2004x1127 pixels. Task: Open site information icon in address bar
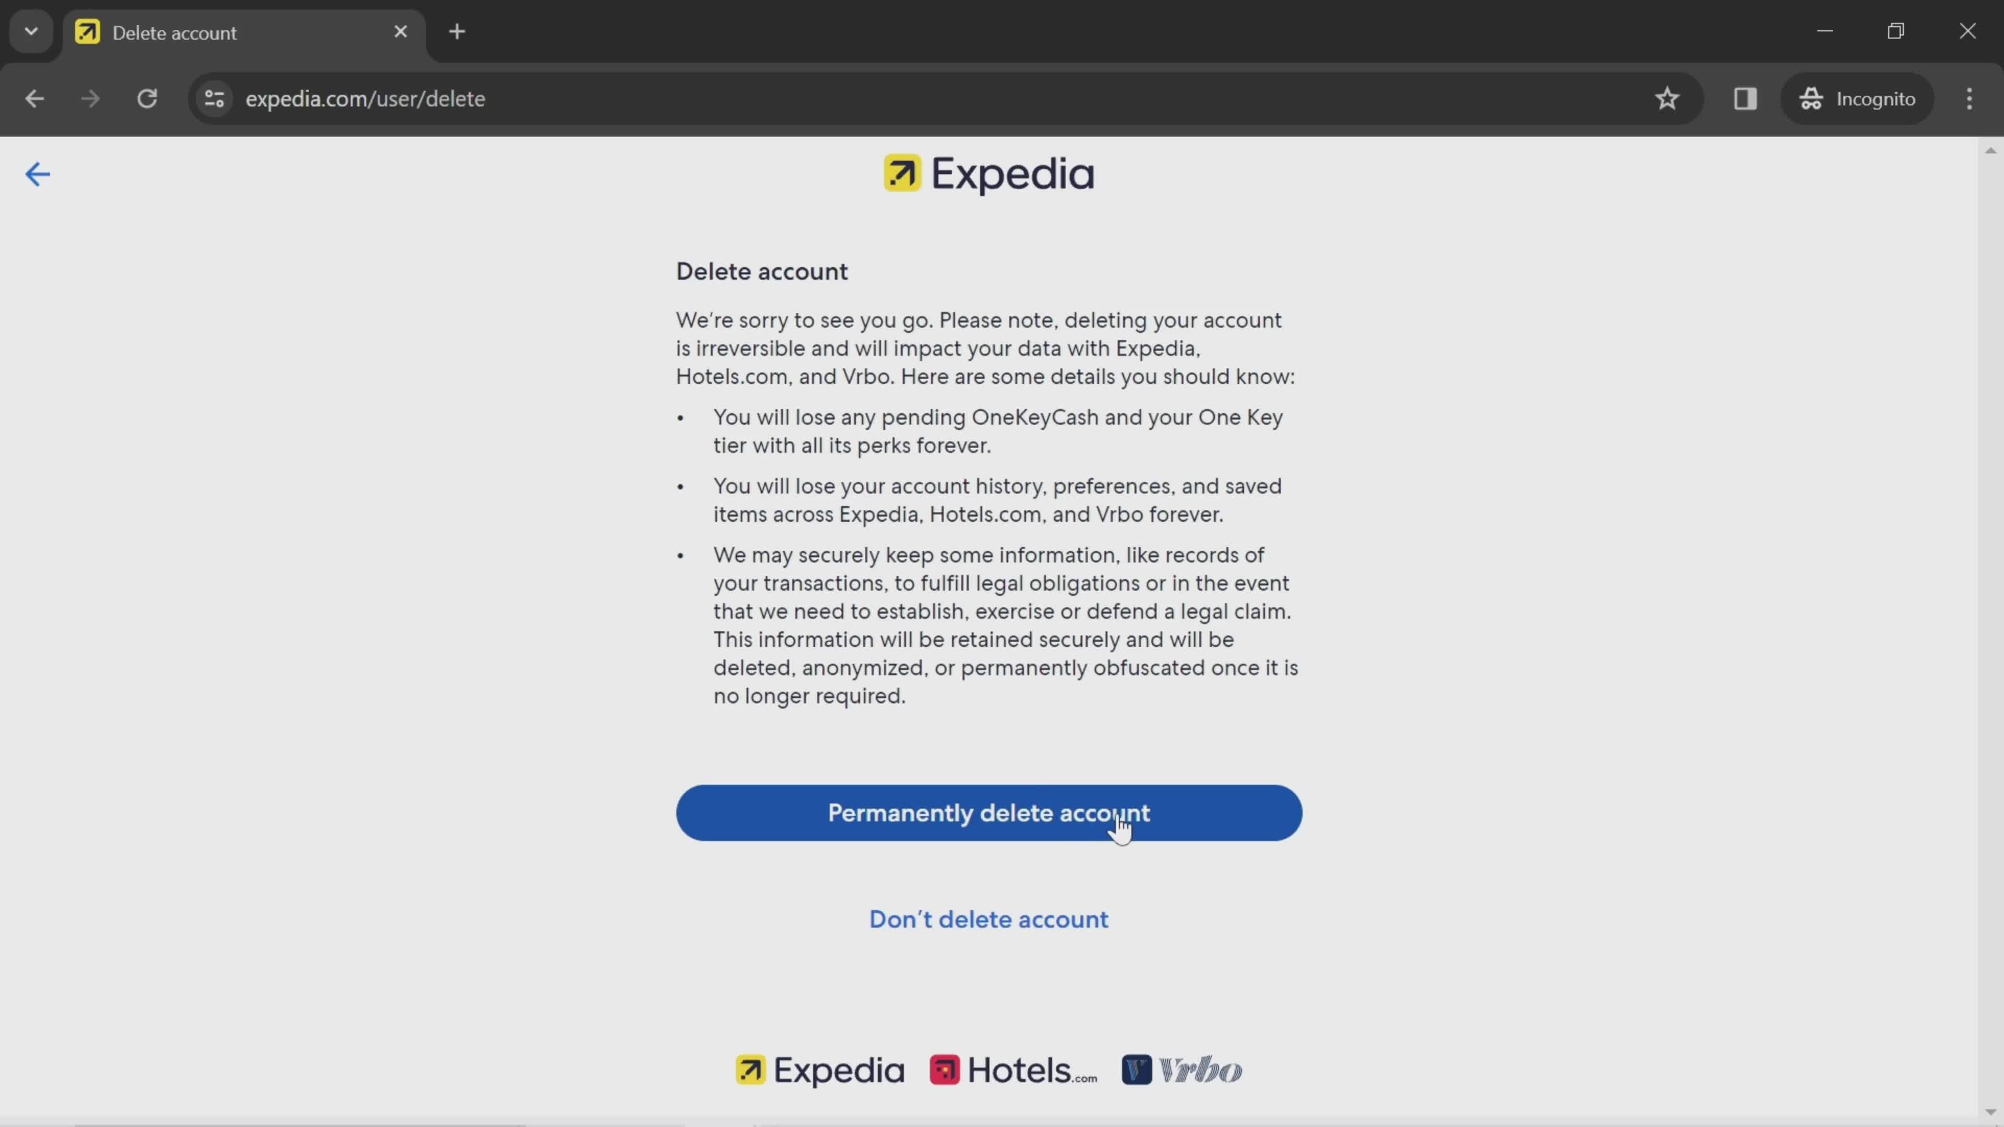(214, 99)
